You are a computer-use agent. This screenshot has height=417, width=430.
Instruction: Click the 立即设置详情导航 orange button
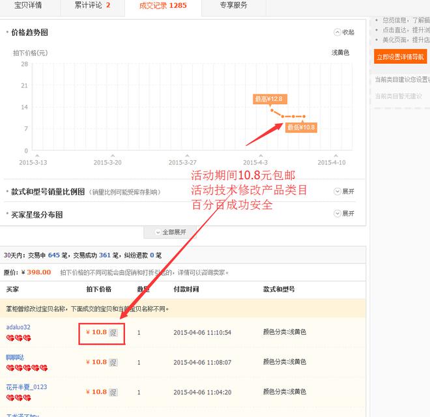(401, 57)
